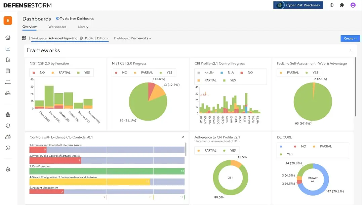Open the balance scale governance icon
Screen dimensions: 362x205
(8, 137)
